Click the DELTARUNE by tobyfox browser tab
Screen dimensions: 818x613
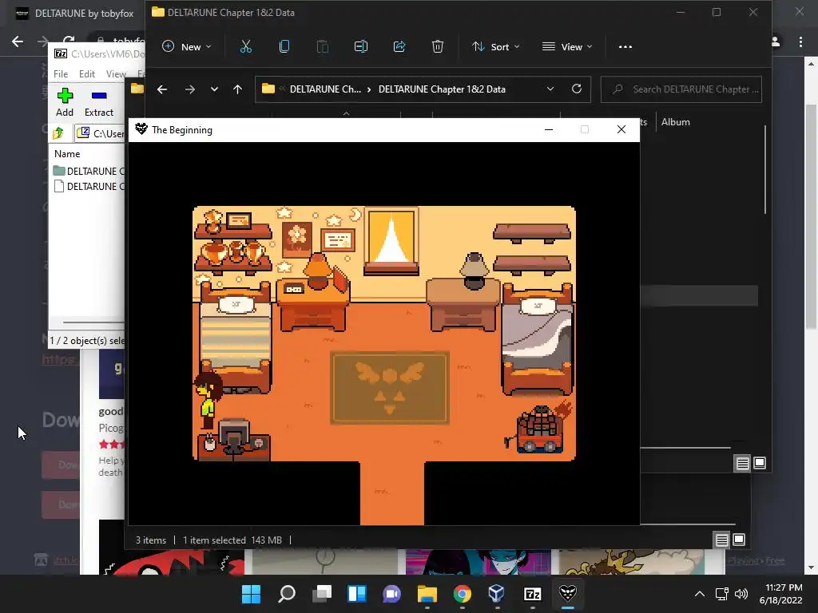click(x=74, y=14)
